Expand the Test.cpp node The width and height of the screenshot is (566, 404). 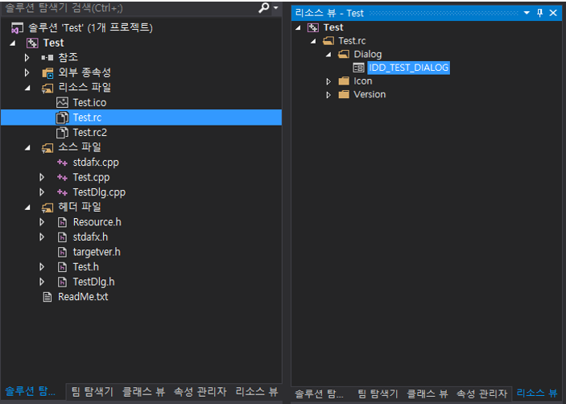tap(42, 177)
